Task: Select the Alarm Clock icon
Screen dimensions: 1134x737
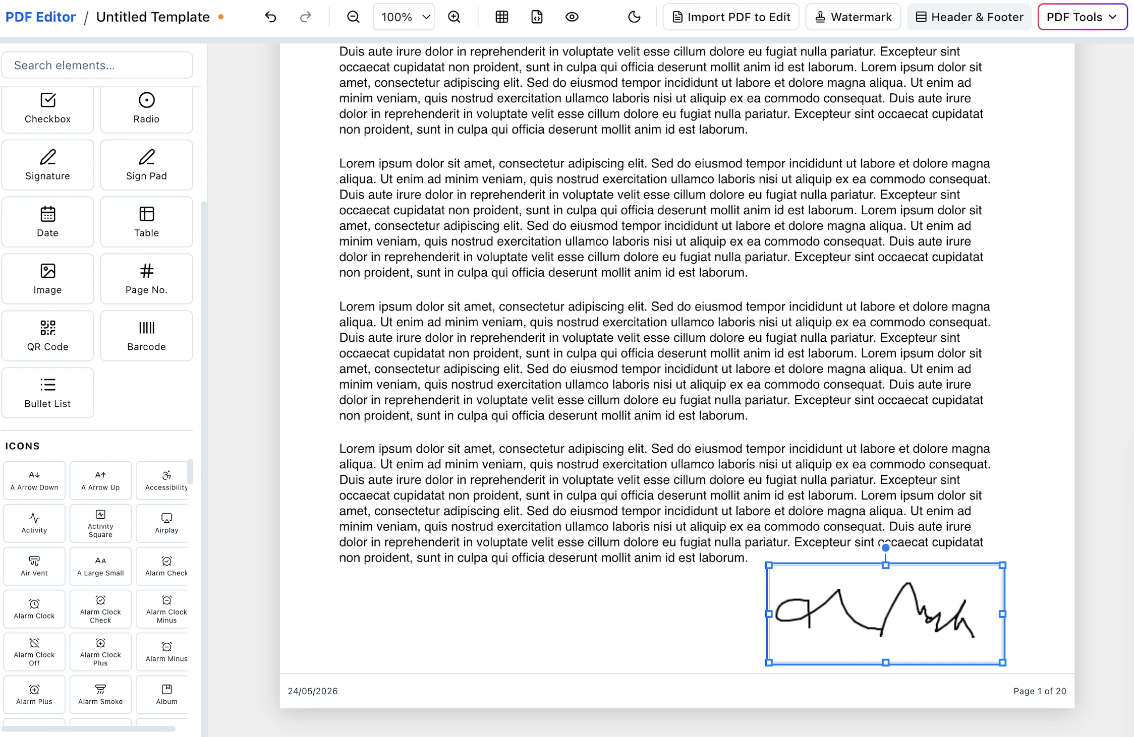Action: click(x=34, y=609)
